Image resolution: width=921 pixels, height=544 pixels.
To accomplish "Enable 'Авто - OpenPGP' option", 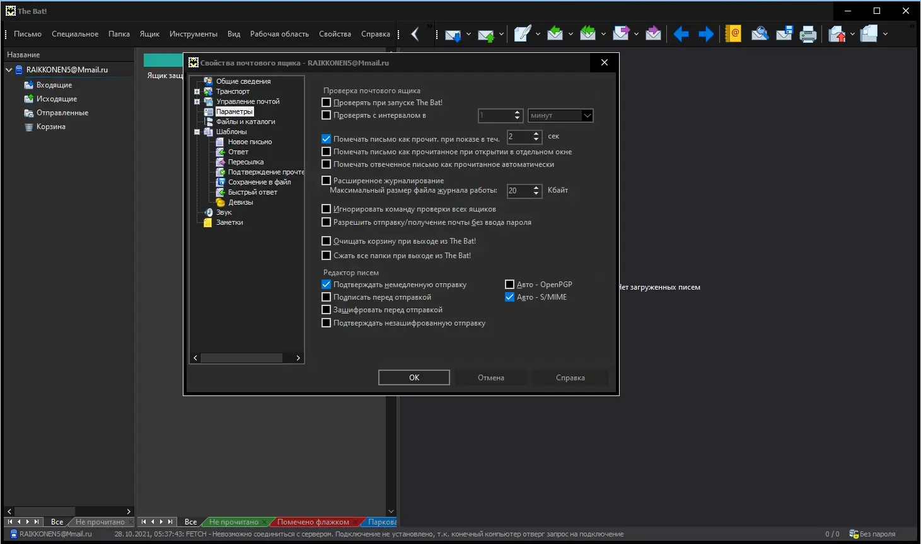I will pos(509,284).
